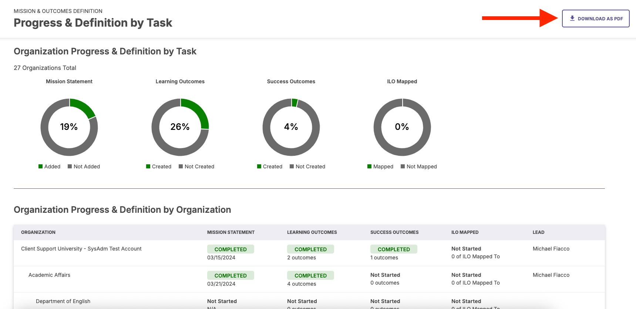Viewport: 636px width, 309px height.
Task: Click the Completed badge above 4 outcomes
Action: tap(310, 275)
